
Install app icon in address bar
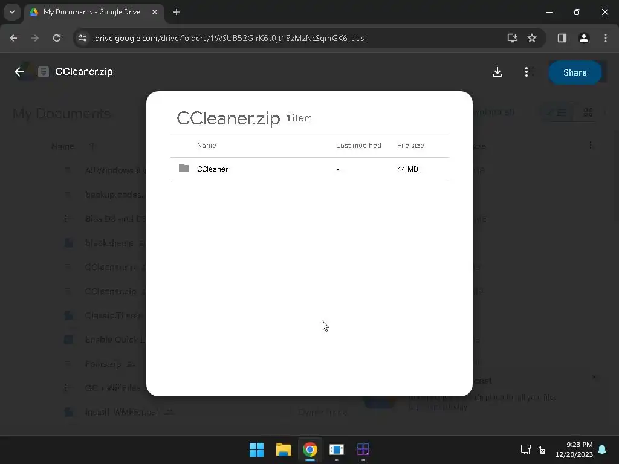(x=513, y=38)
